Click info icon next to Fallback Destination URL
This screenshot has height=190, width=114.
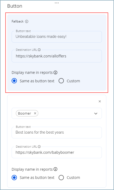click(x=39, y=50)
